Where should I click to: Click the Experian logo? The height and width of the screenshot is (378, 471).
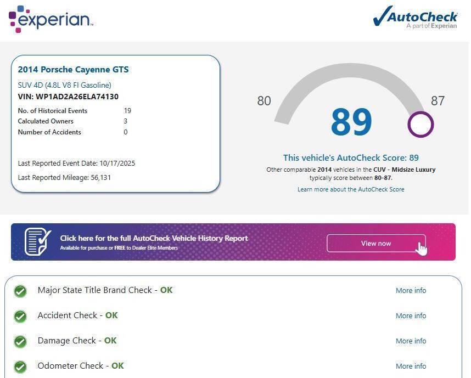click(x=51, y=19)
